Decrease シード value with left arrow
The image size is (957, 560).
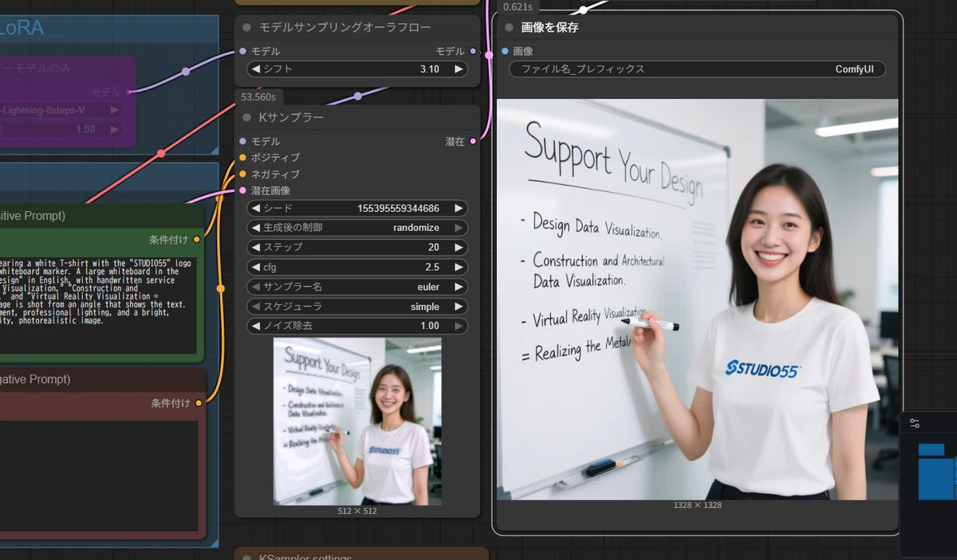click(x=256, y=208)
